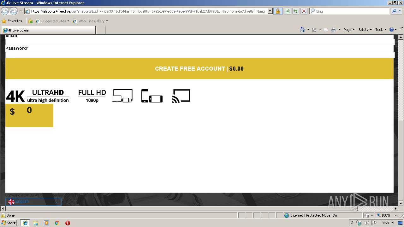Click the Bing search box

pyautogui.click(x=350, y=11)
